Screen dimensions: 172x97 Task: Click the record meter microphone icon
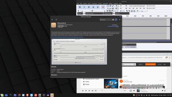[116, 6]
